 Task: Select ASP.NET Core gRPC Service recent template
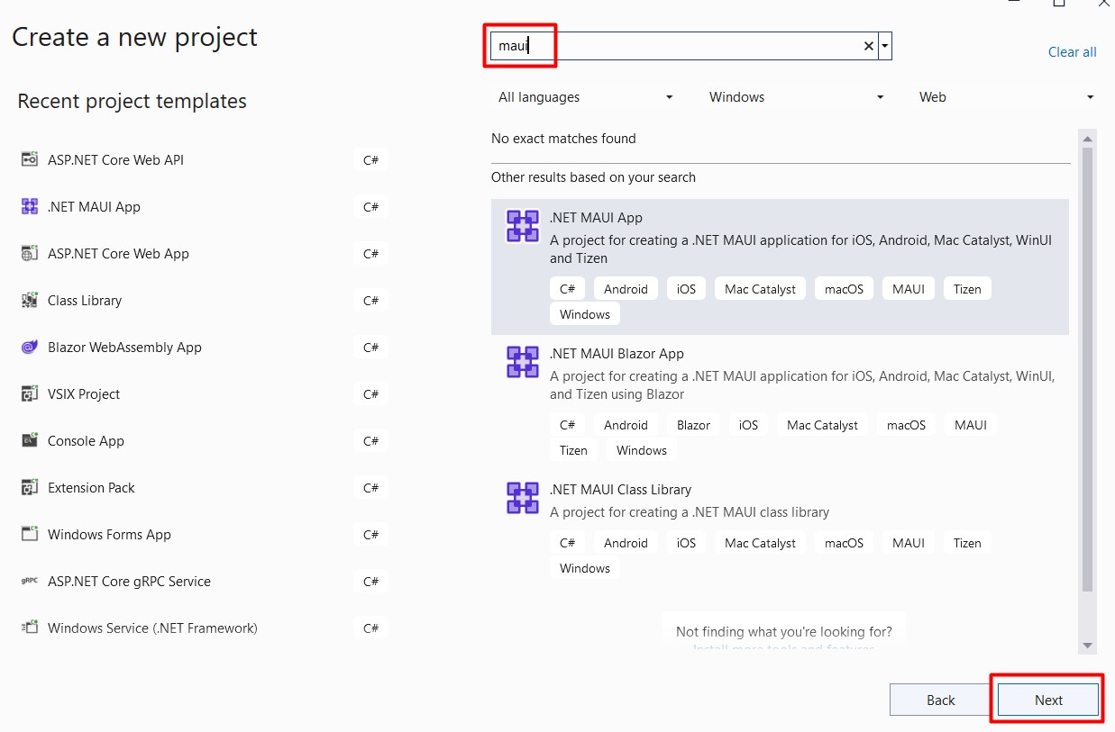coord(204,581)
